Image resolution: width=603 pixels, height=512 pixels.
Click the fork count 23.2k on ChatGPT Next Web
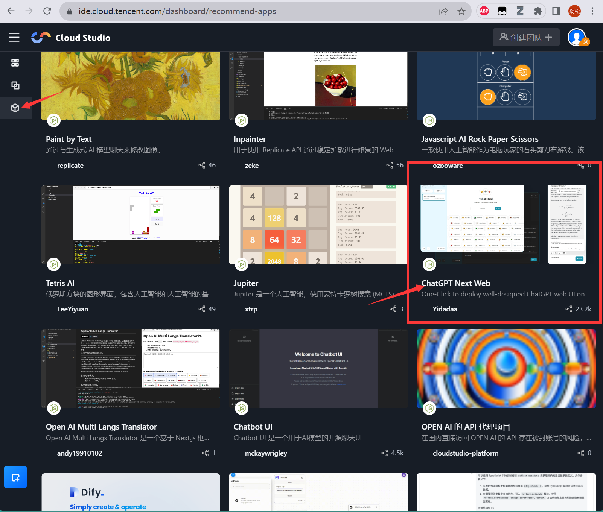[579, 309]
